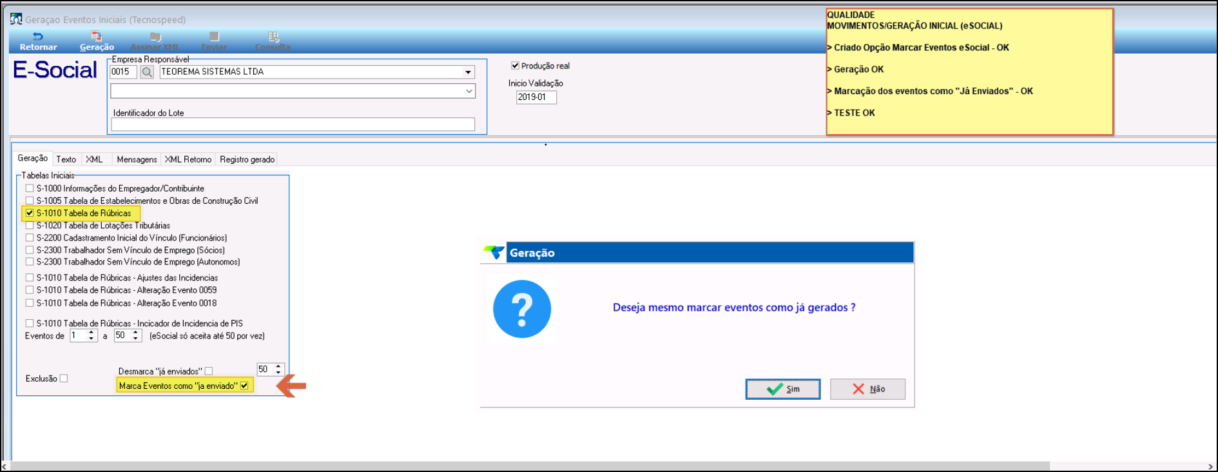This screenshot has width=1218, height=472.
Task: Check S-1005 Tabela de Estabelecimentos checkbox
Action: (x=30, y=201)
